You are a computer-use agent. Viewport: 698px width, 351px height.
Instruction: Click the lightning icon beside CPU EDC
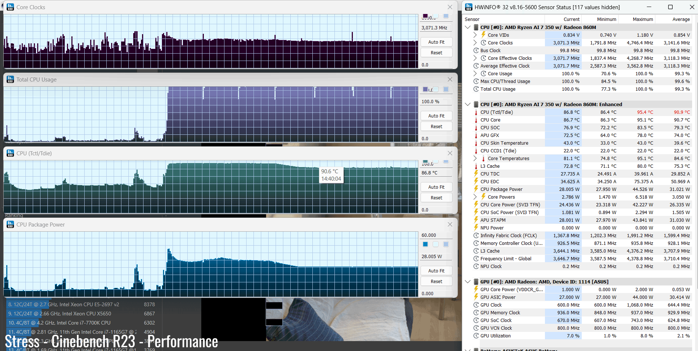(x=476, y=181)
